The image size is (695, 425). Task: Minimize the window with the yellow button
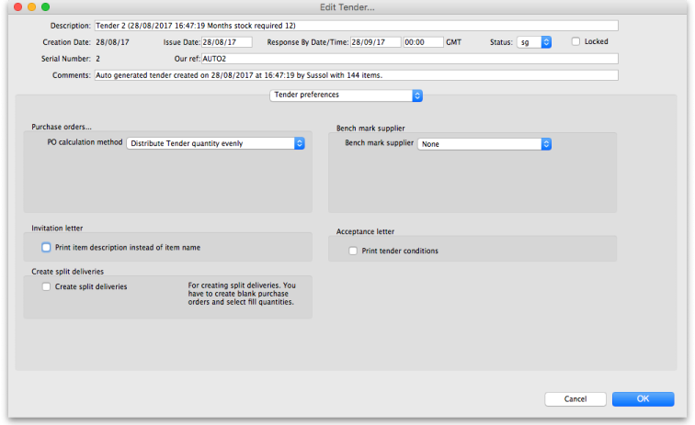[30, 6]
